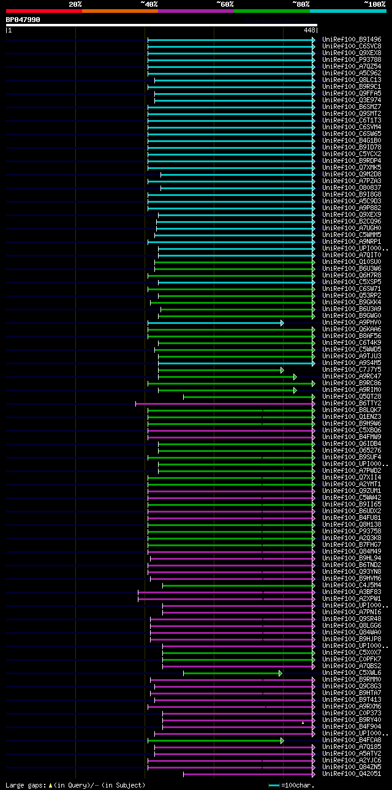Select the UniRef100_A9RC47 entry
Screen dimensions: 392x790
point(352,376)
